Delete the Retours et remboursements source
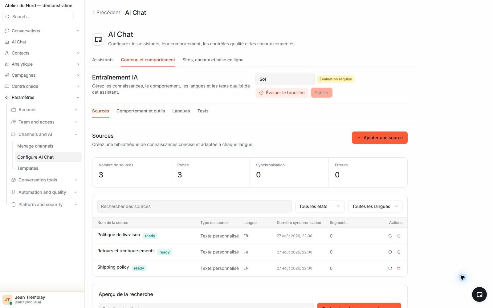Screen dimensions: 493x308 399,252
